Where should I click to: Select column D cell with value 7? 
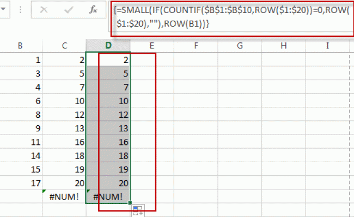tap(108, 87)
